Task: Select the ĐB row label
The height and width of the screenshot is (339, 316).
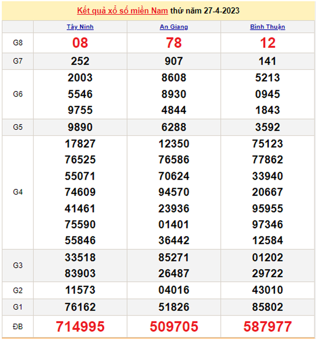Action: pyautogui.click(x=18, y=326)
